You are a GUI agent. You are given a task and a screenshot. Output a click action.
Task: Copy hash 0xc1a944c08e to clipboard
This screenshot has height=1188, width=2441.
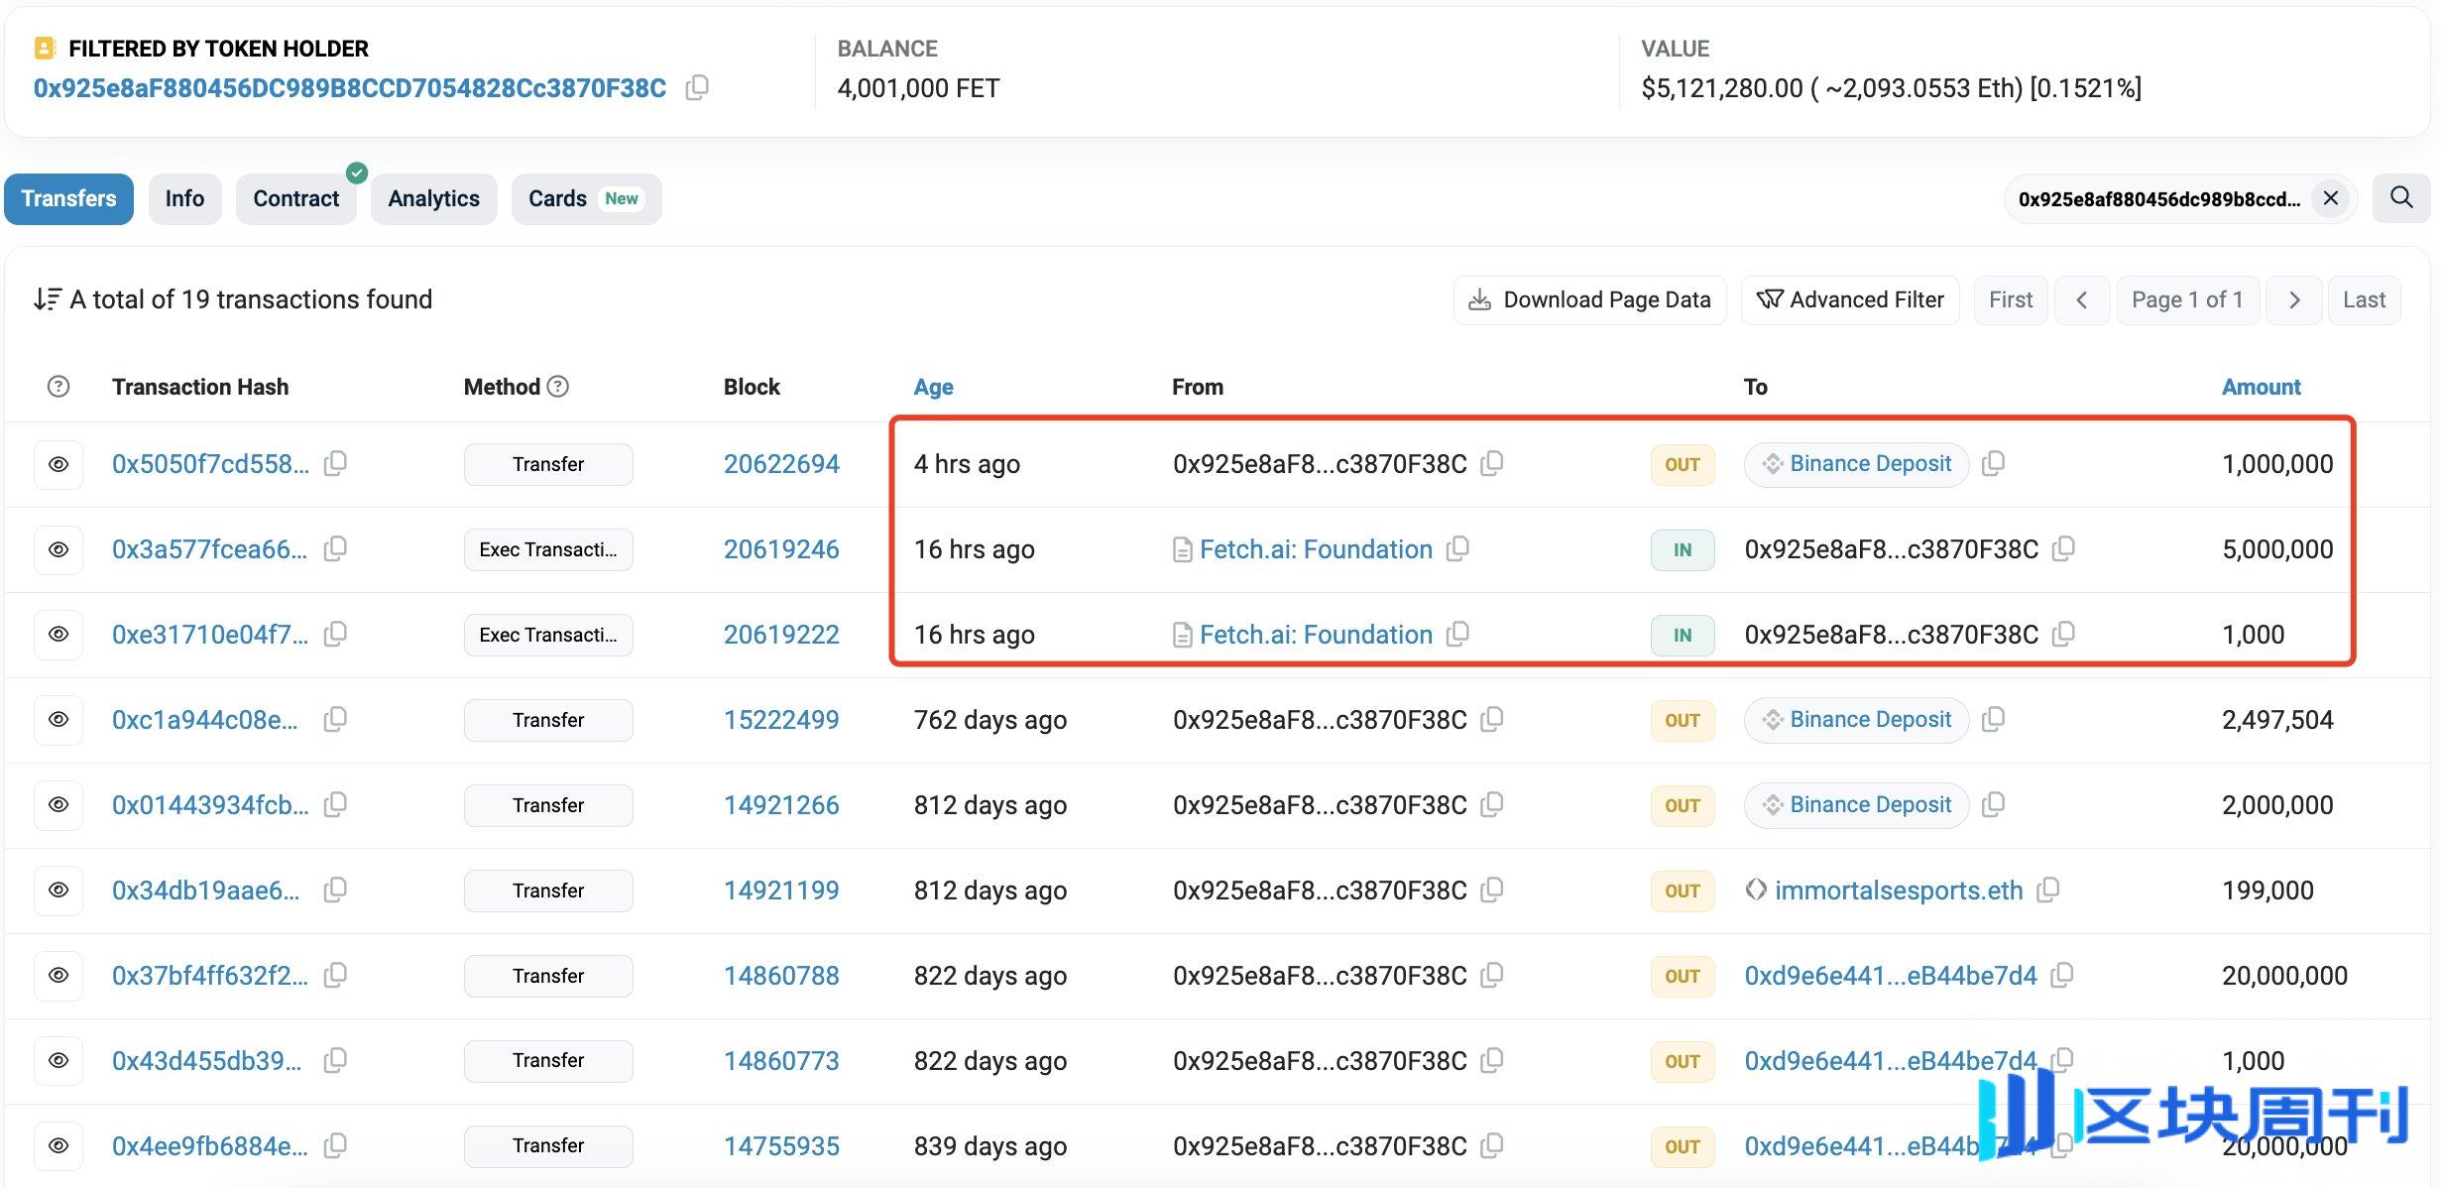pyautogui.click(x=336, y=719)
